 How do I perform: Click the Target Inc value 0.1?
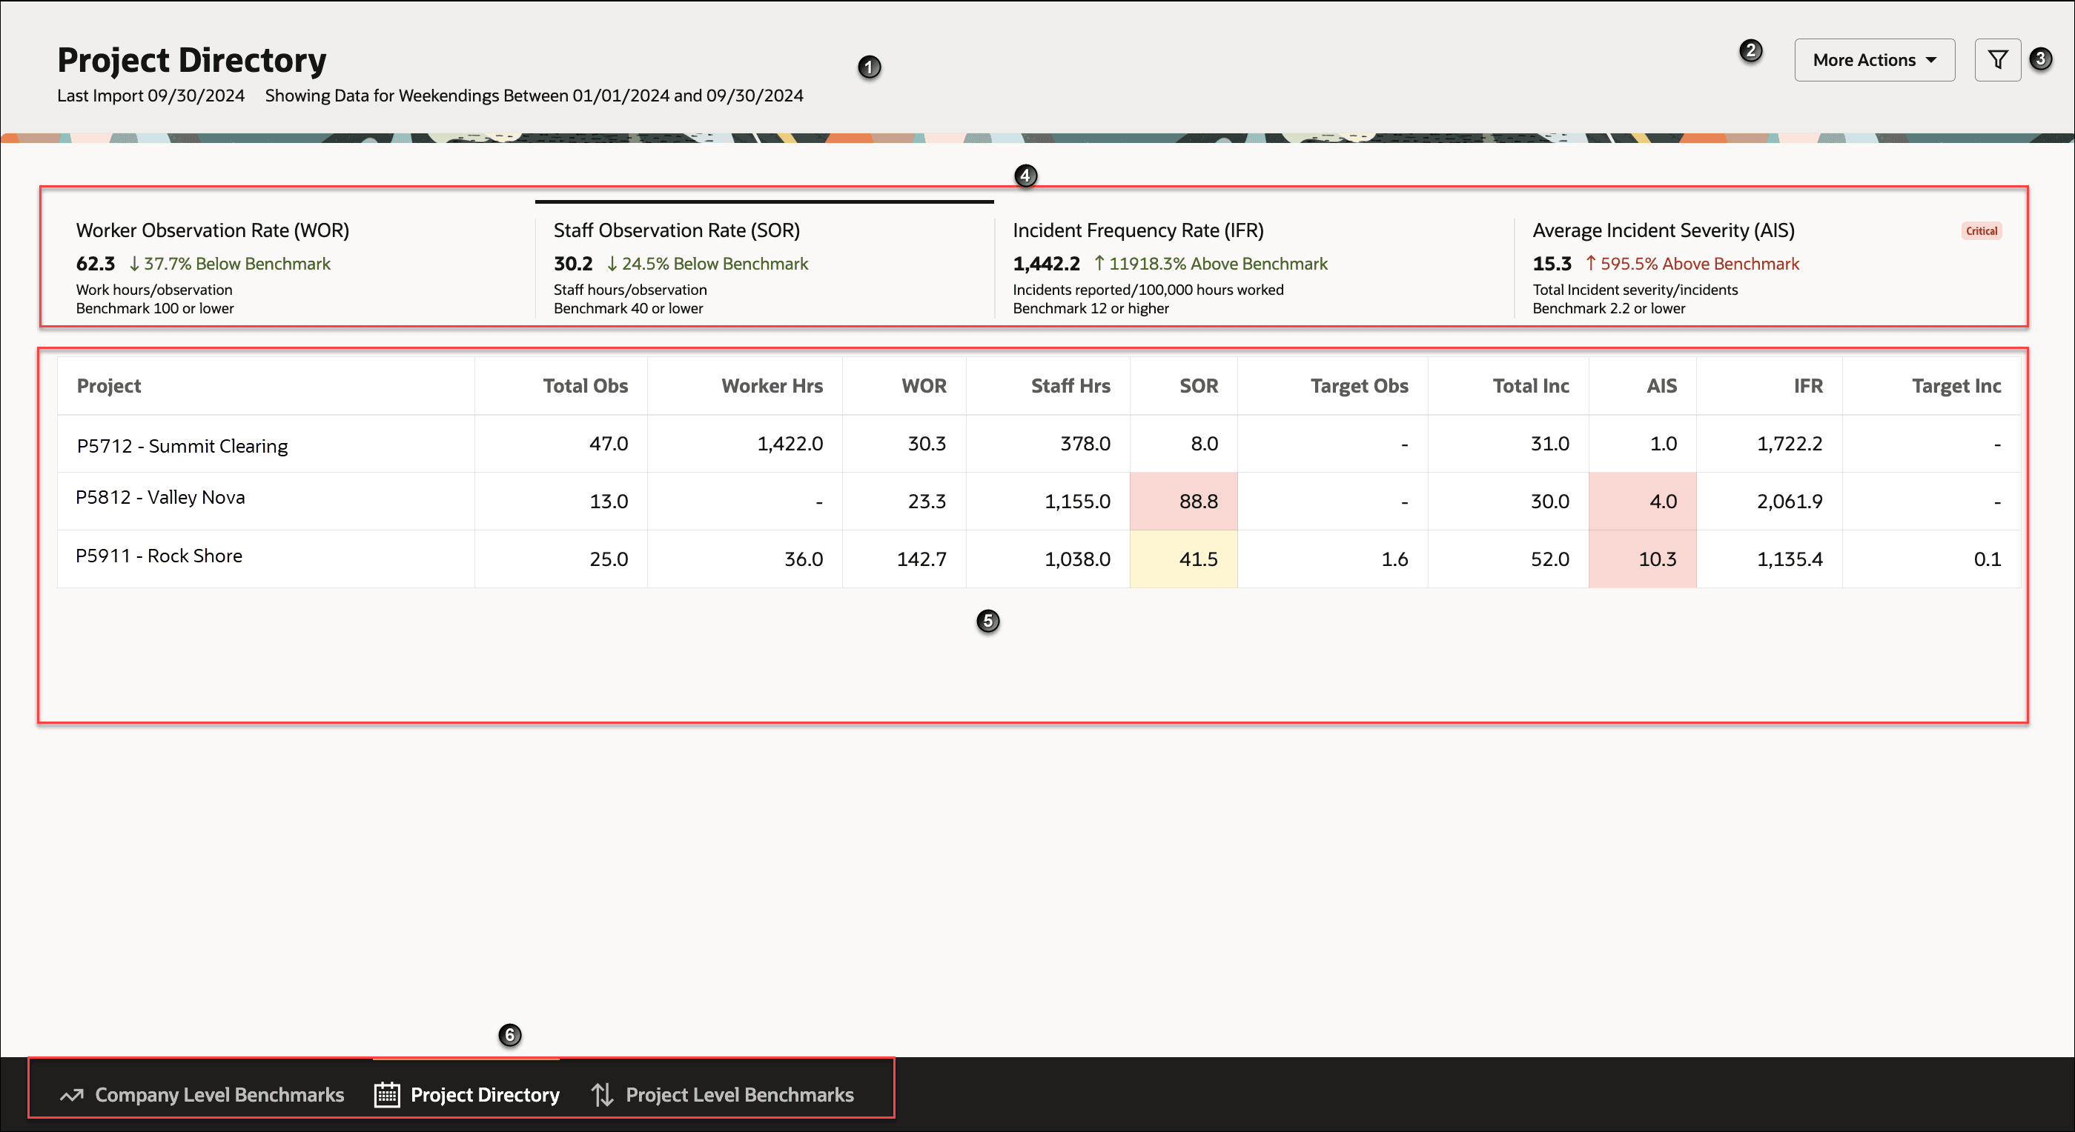point(1988,559)
